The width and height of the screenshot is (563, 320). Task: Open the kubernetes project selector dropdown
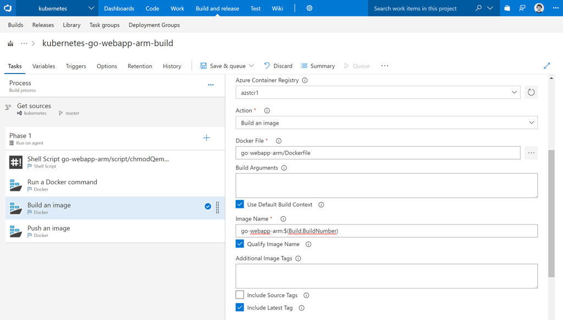pos(91,8)
